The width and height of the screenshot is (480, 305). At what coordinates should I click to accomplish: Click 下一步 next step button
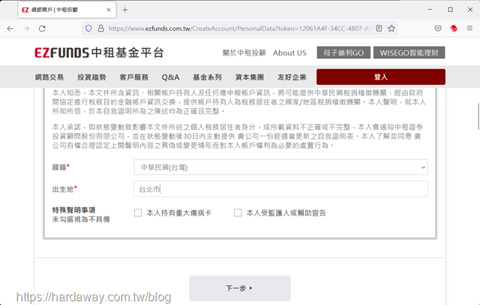pyautogui.click(x=240, y=288)
